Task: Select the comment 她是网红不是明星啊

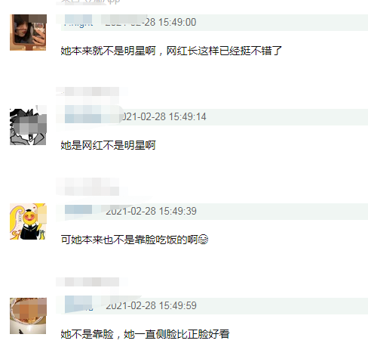Action: (108, 145)
